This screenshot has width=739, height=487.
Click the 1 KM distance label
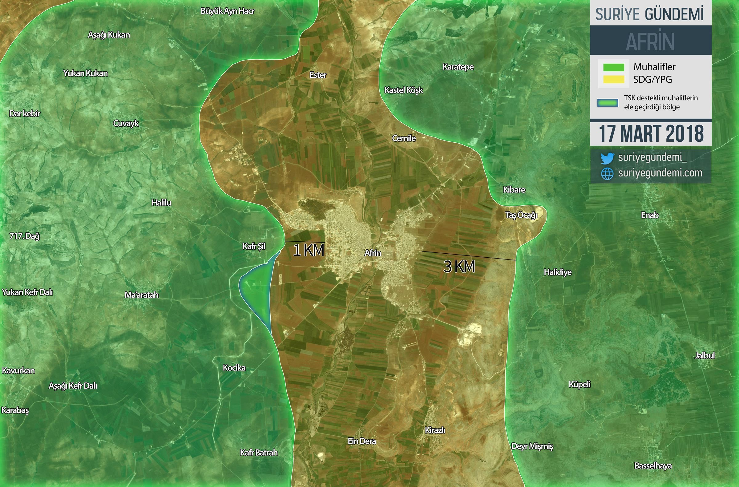coord(309,250)
